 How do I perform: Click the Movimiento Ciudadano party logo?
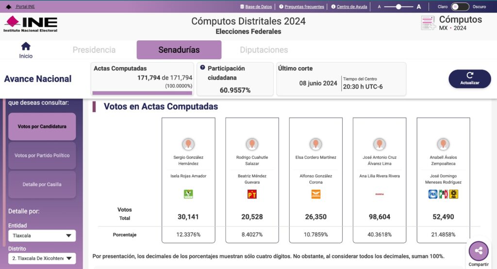[316, 194]
